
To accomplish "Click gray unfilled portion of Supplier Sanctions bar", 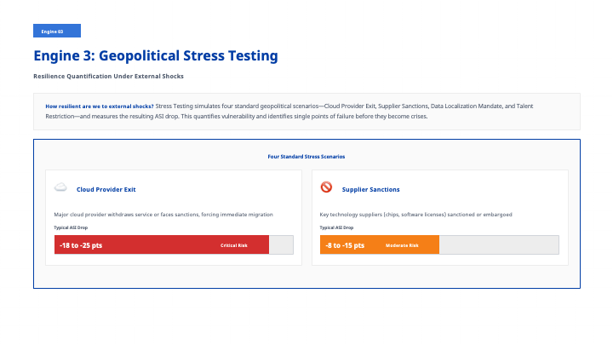I will 498,245.
